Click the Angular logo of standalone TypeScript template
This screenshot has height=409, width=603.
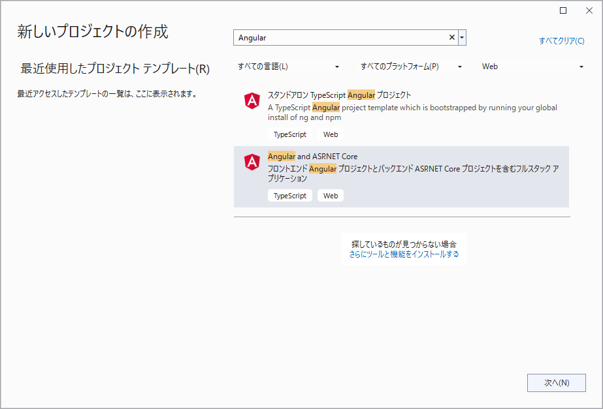point(252,100)
